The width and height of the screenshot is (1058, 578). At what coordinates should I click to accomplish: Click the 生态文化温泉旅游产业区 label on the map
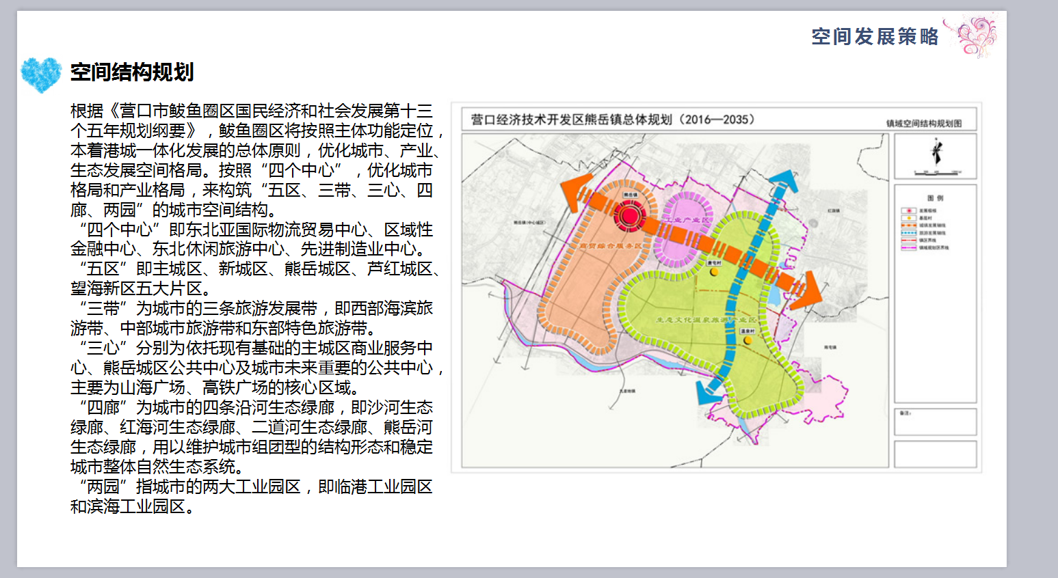[705, 319]
